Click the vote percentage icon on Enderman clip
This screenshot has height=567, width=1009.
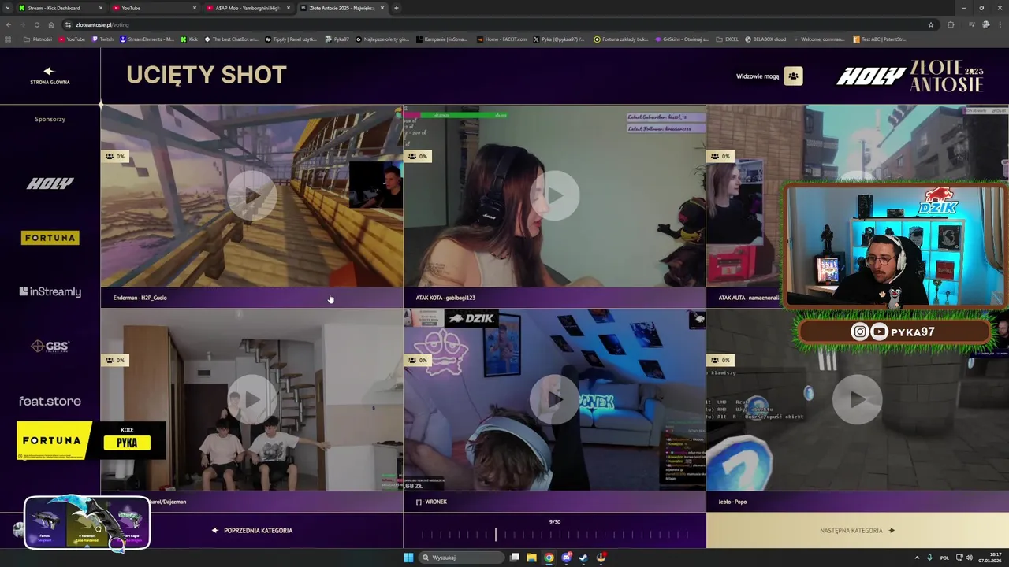(115, 156)
